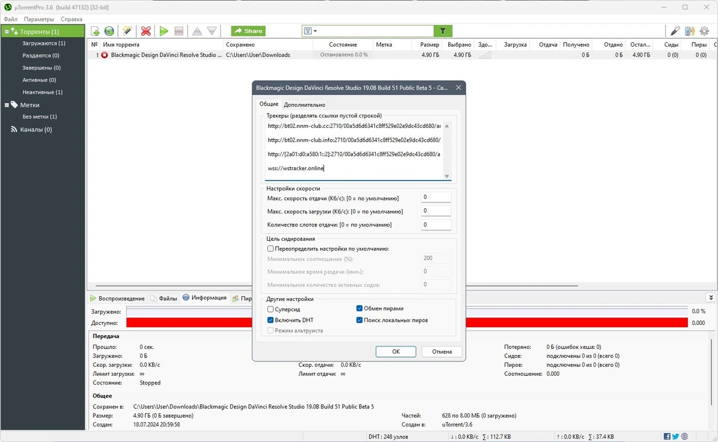
Task: Click the globe icon in status bar
Action: [684, 437]
